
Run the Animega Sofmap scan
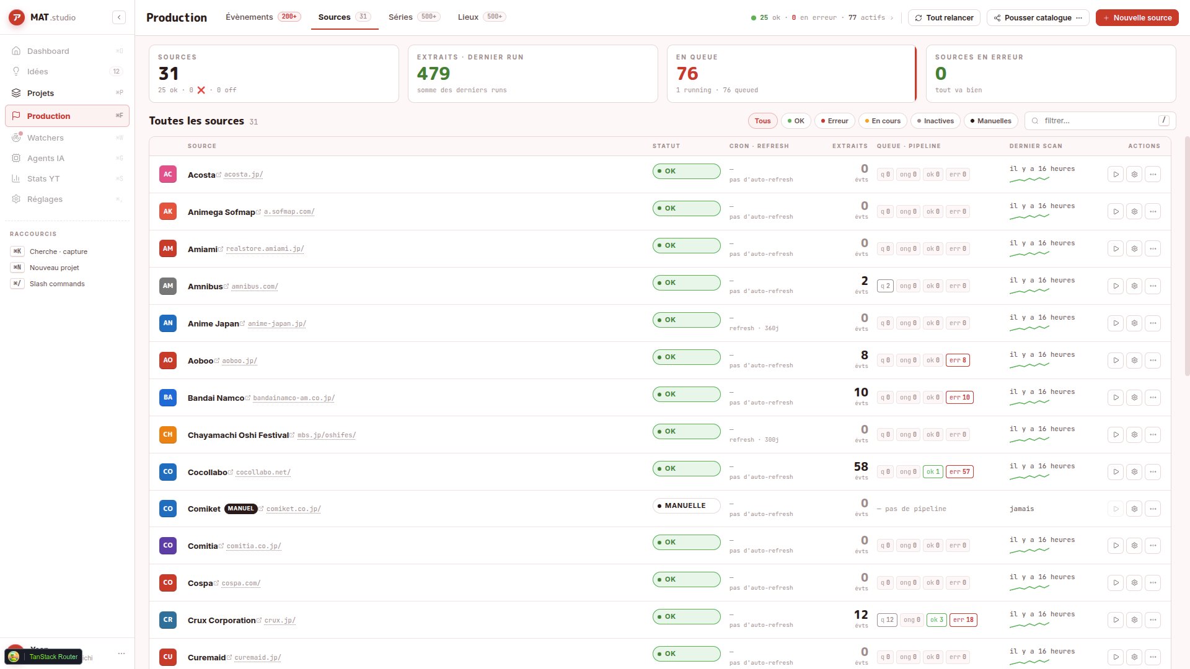(1116, 212)
